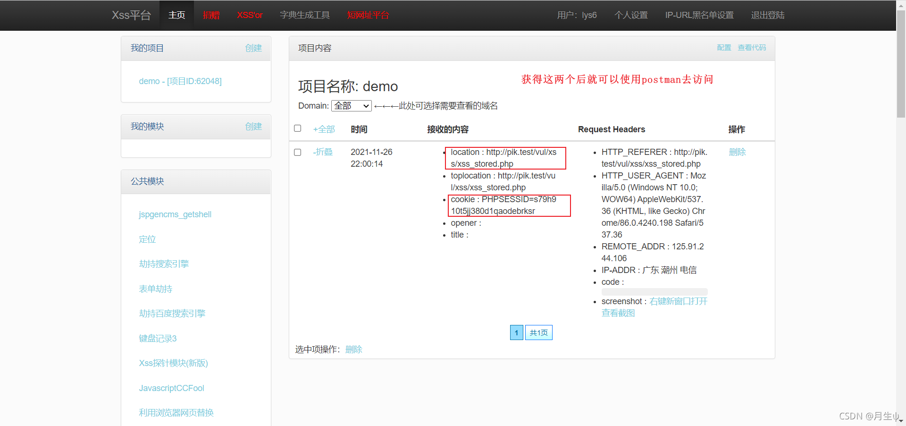The width and height of the screenshot is (906, 426).
Task: Open project demo - [项目ID:62048]
Action: (x=180, y=81)
